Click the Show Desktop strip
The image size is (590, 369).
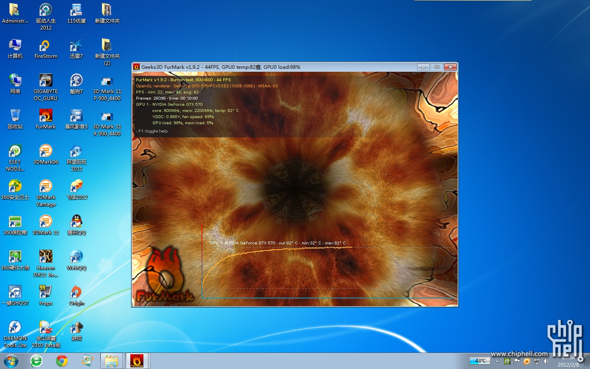(x=587, y=361)
